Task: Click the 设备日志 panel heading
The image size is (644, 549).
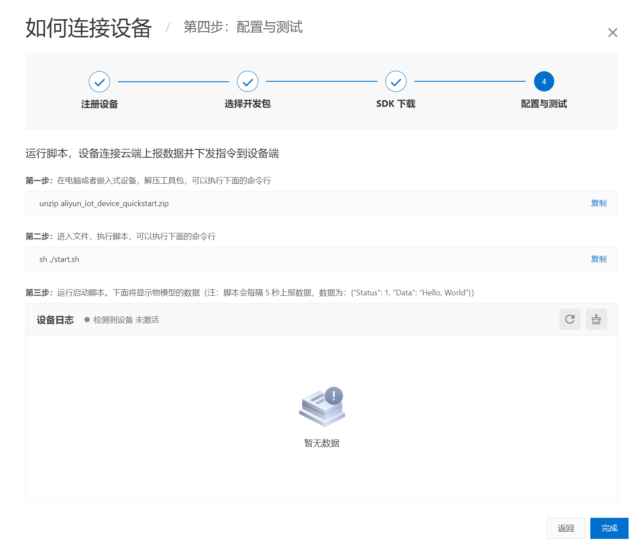Action: [x=55, y=320]
